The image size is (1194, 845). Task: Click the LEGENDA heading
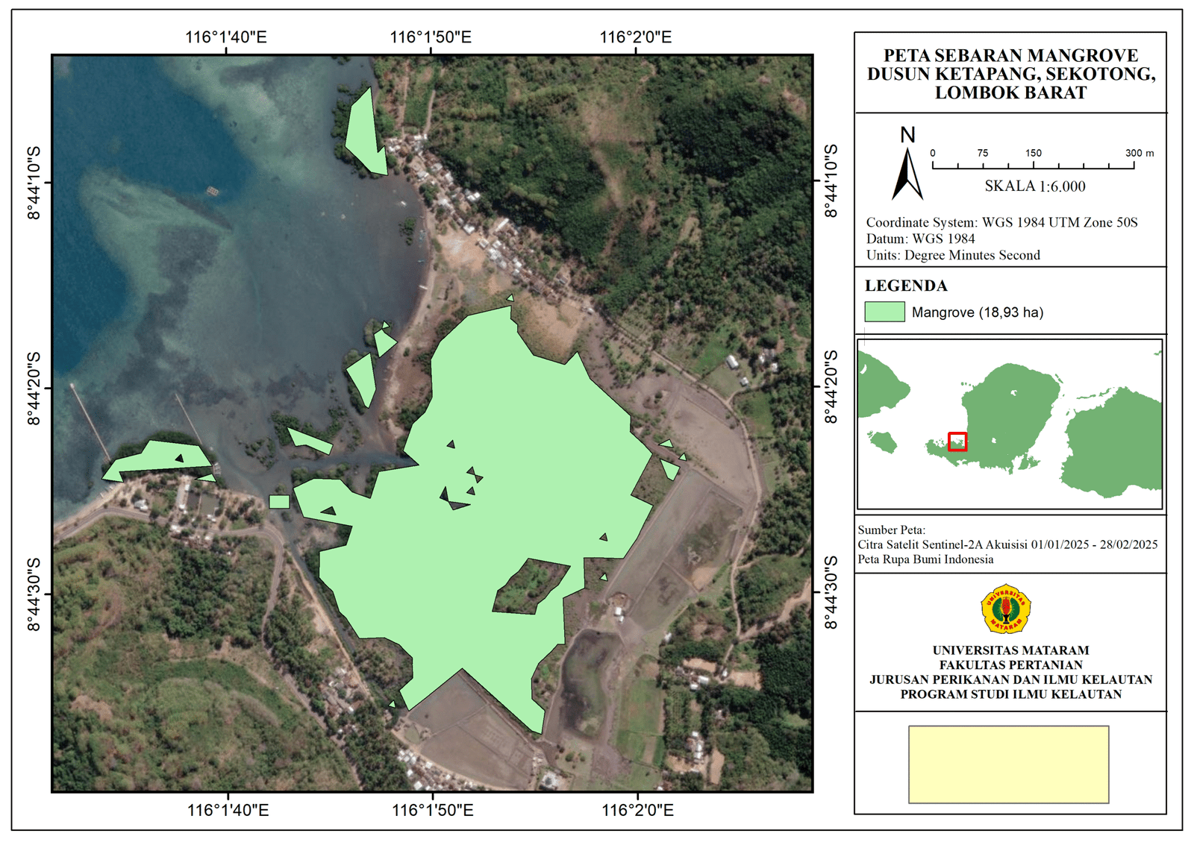coord(906,286)
